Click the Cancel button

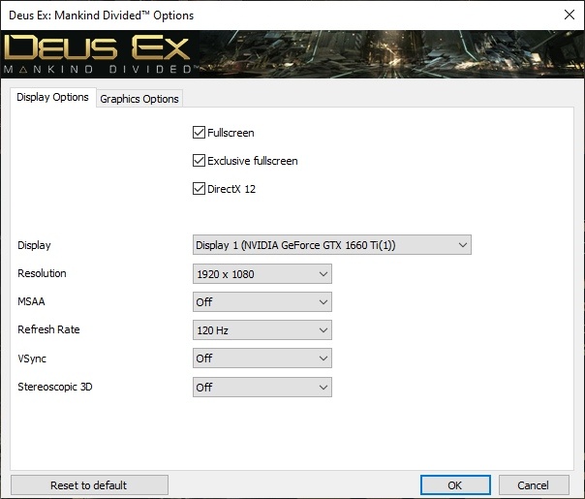534,485
